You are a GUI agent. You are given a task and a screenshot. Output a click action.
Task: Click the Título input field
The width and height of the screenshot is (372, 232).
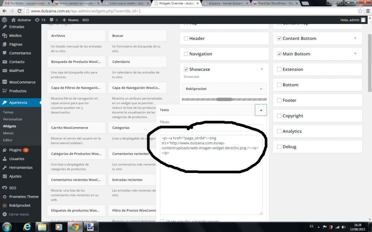pos(211,128)
